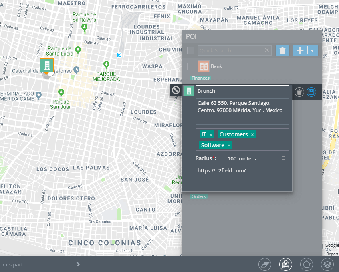
Task: Select the Bank POI entry
Action: click(216, 66)
